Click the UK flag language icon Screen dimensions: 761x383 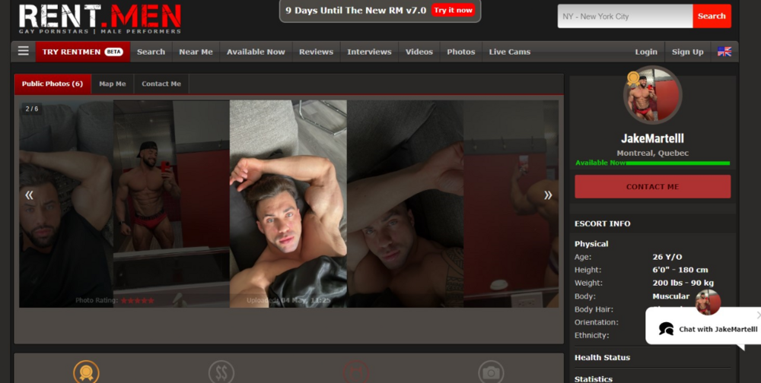click(x=724, y=52)
